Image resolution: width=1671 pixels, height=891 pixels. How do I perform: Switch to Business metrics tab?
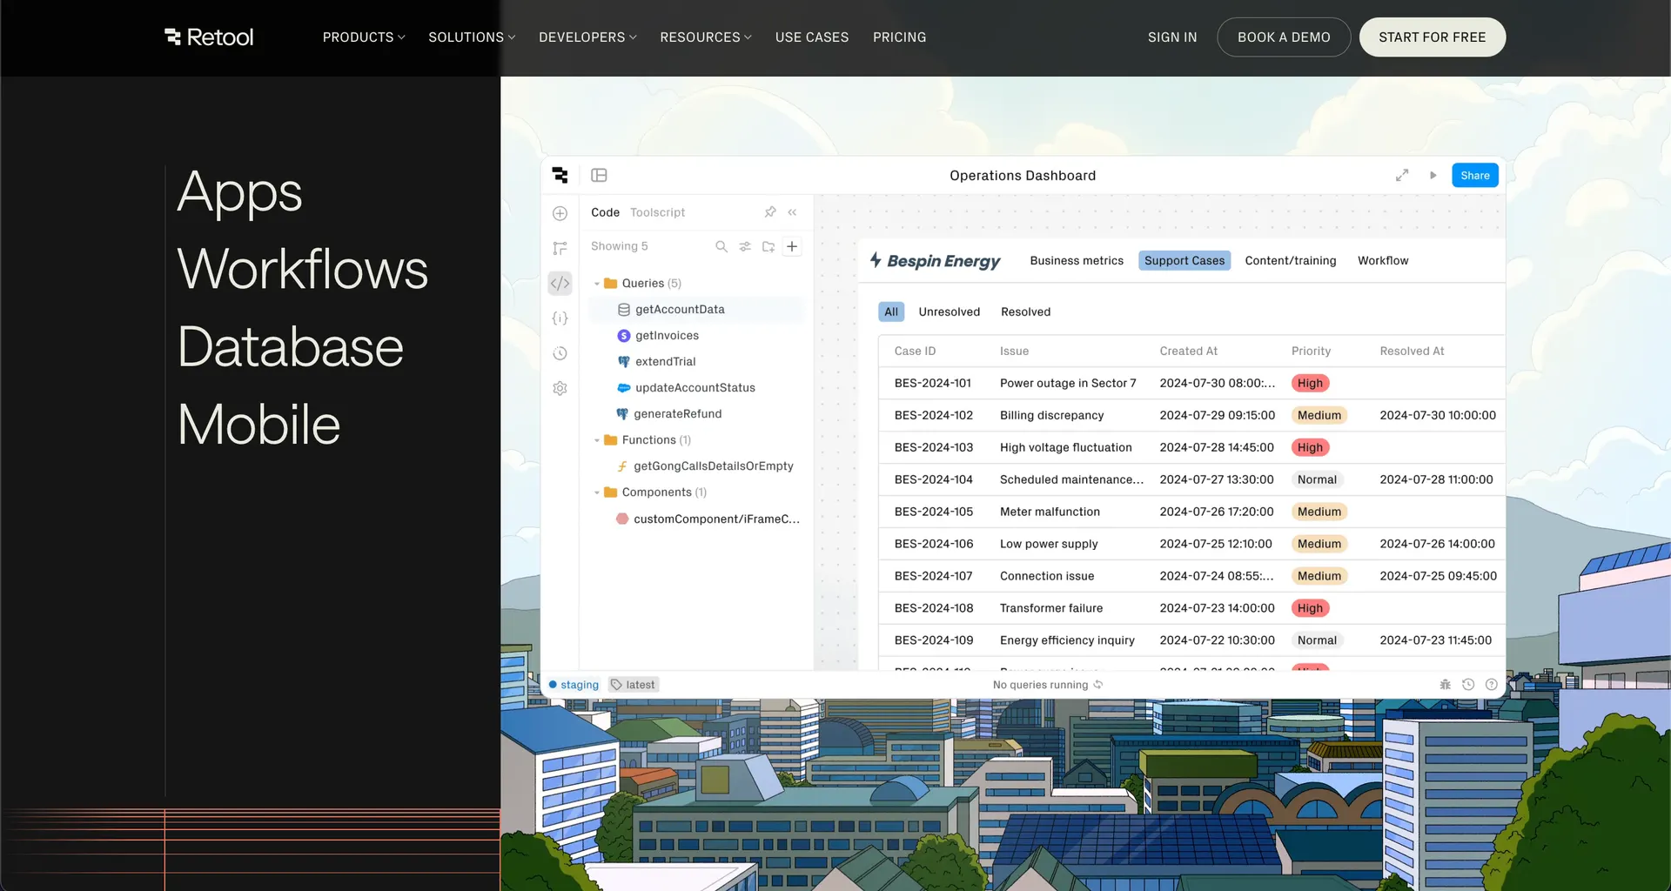click(1077, 260)
